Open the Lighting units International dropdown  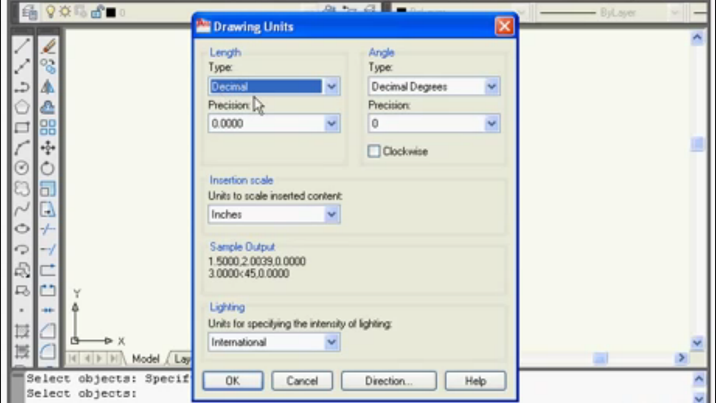coord(274,342)
